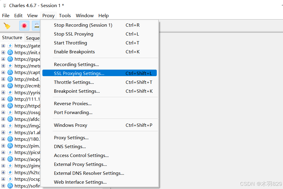
Task: Click the globe icon for https://capt row
Action: (x=10, y=73)
